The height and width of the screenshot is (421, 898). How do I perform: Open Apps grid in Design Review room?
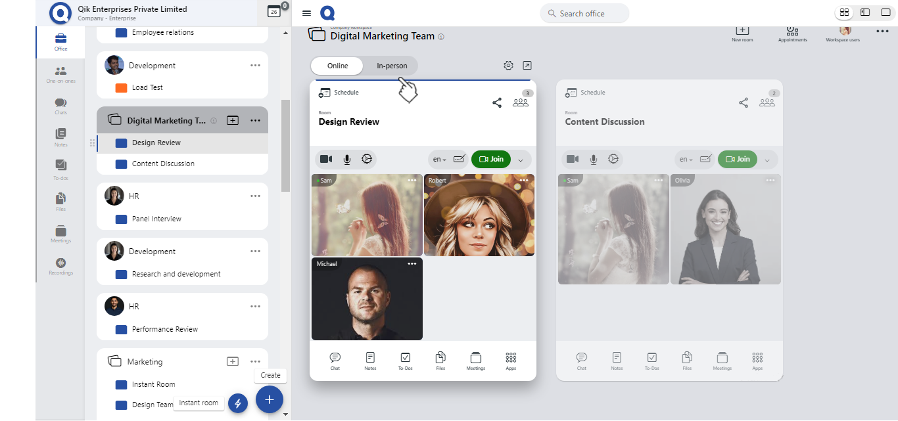[x=511, y=361]
